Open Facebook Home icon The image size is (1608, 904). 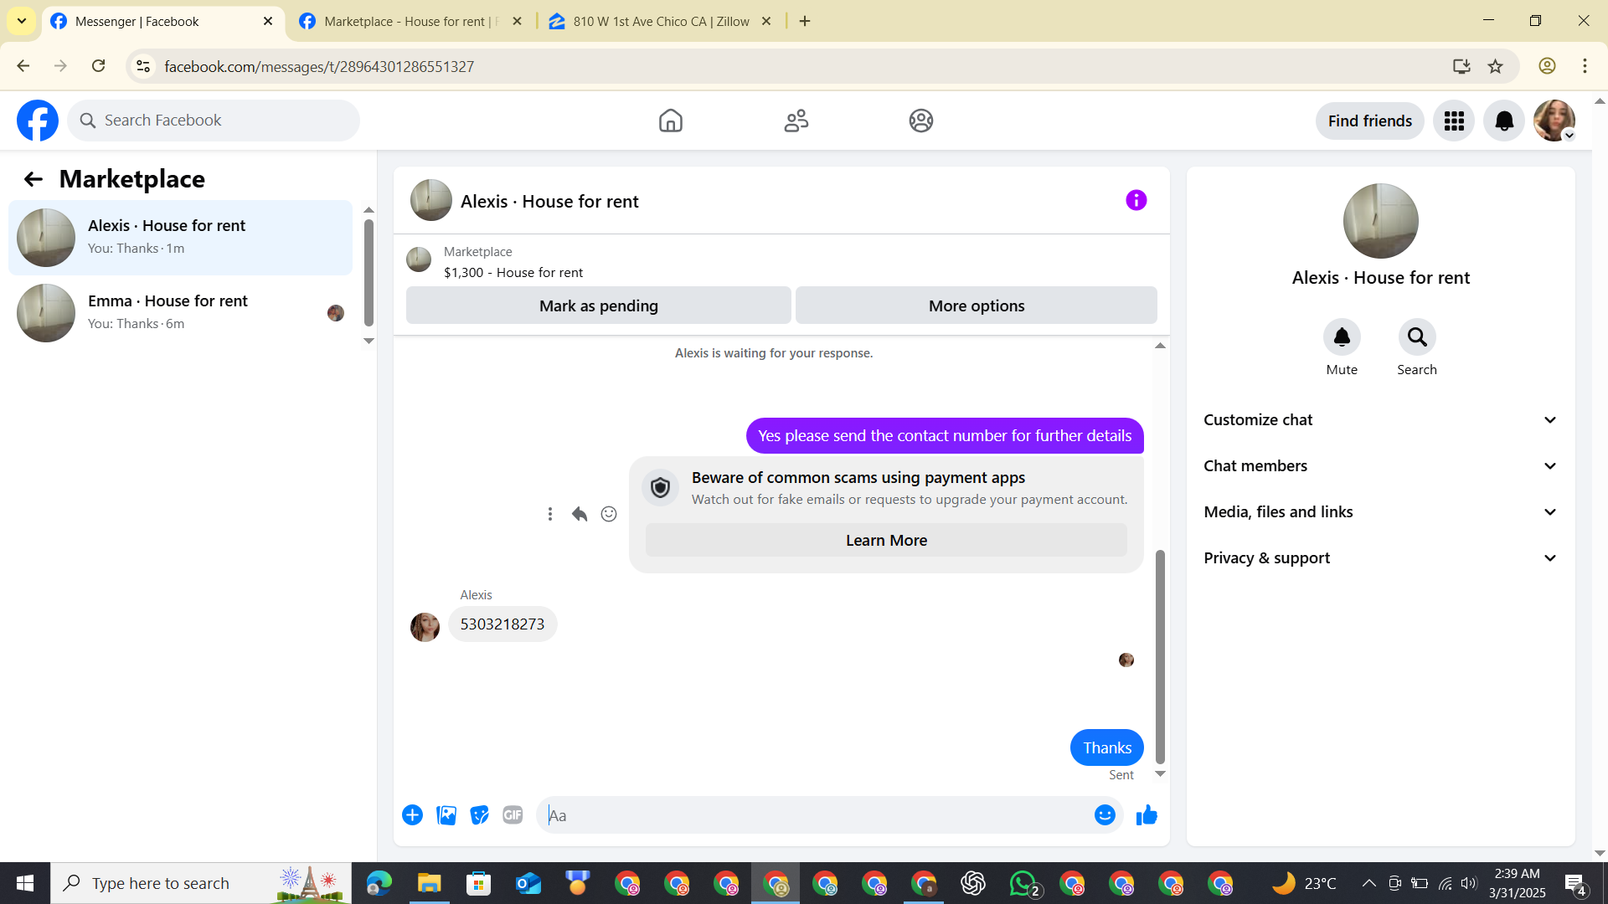(x=670, y=121)
